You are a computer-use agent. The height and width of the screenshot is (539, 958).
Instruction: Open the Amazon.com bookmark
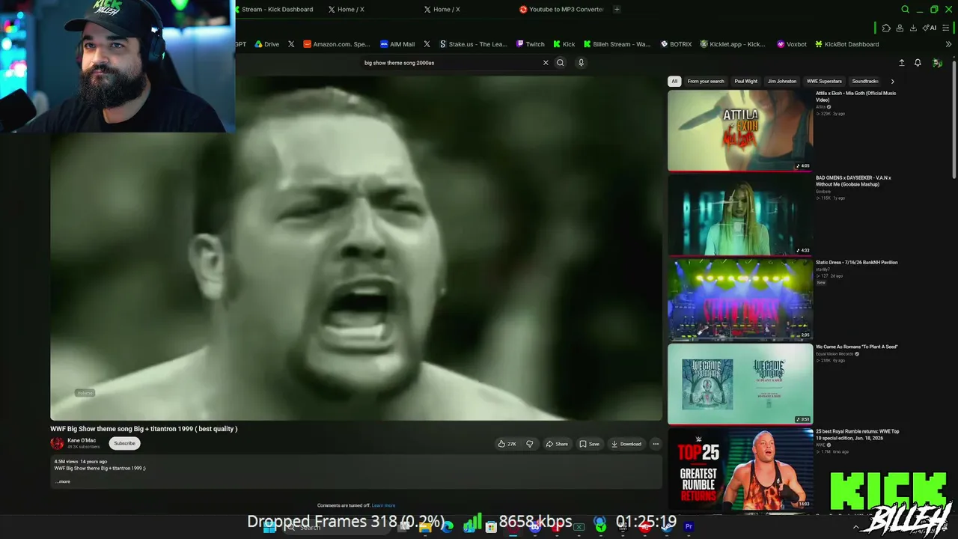coord(337,44)
